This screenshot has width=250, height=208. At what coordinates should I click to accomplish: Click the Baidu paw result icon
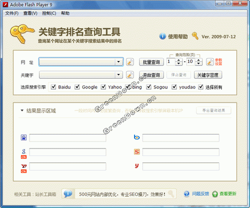tap(23, 137)
